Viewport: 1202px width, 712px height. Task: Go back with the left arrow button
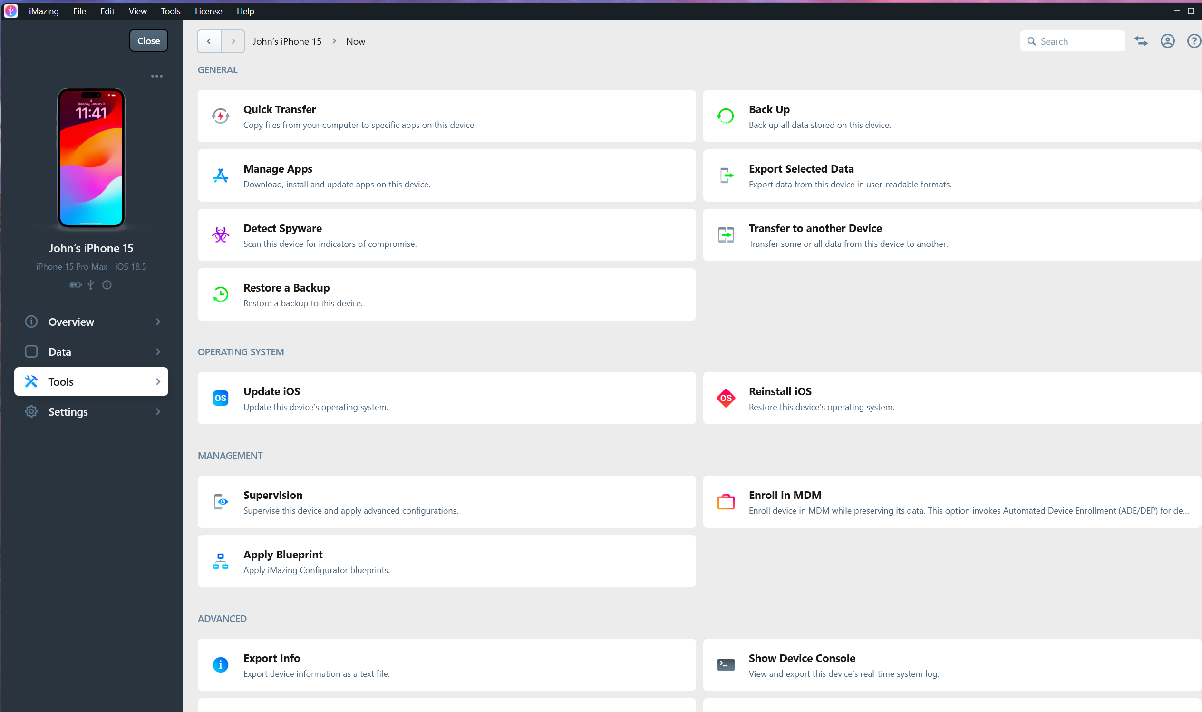click(x=209, y=41)
